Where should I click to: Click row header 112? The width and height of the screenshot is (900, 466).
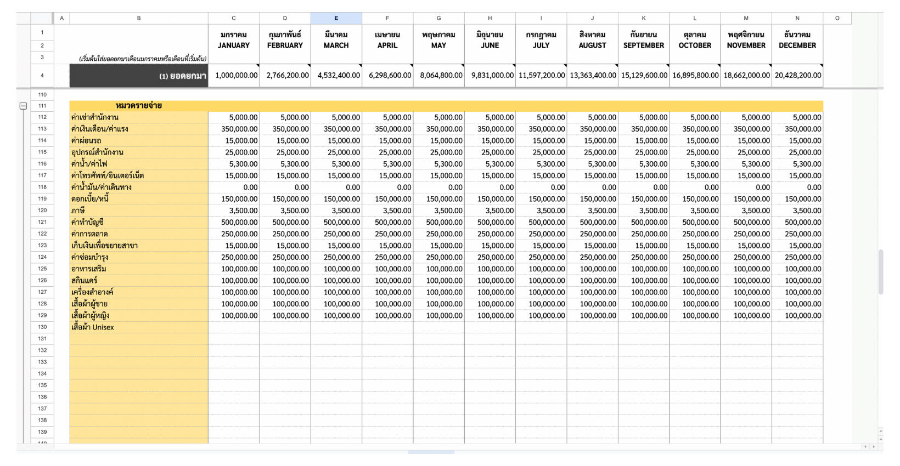[42, 117]
